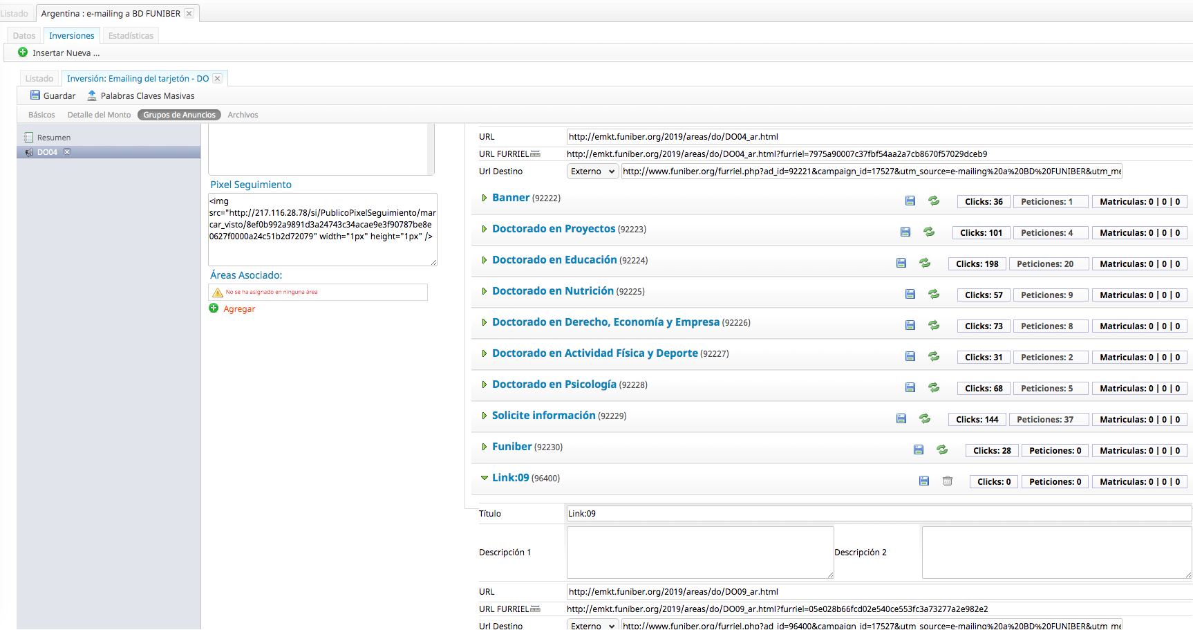This screenshot has width=1193, height=630.
Task: Select Resumen in the left panel
Action: click(54, 138)
